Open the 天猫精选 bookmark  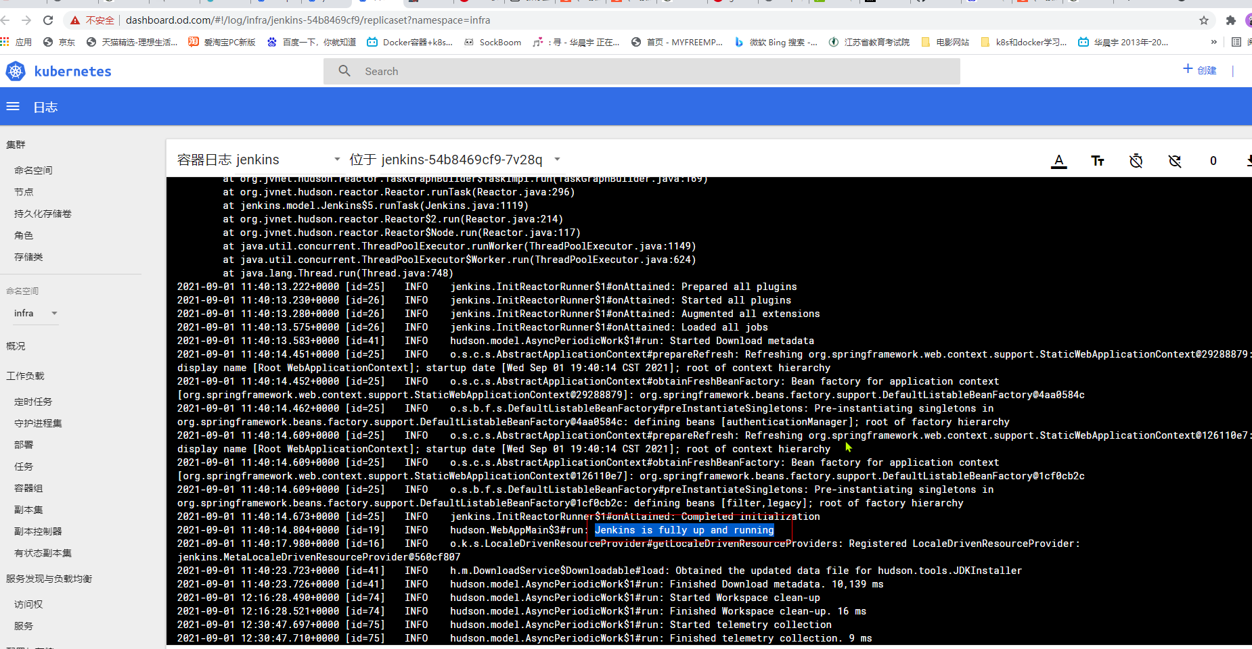pos(132,42)
